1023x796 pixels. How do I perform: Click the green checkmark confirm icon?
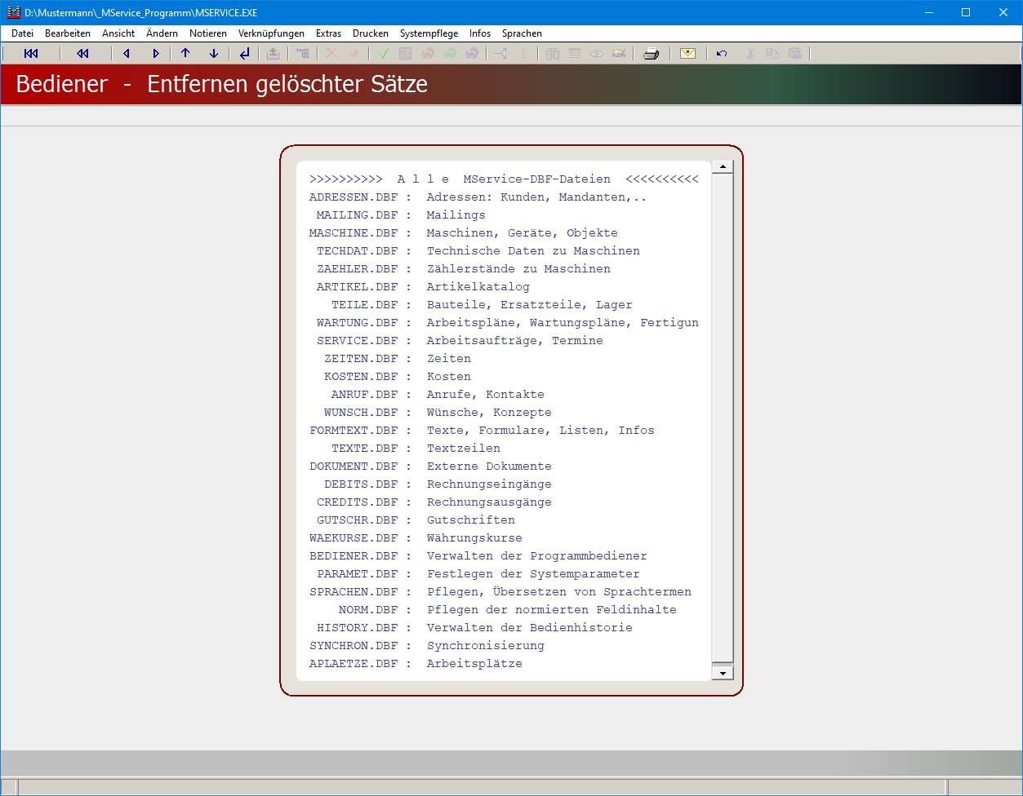(384, 54)
